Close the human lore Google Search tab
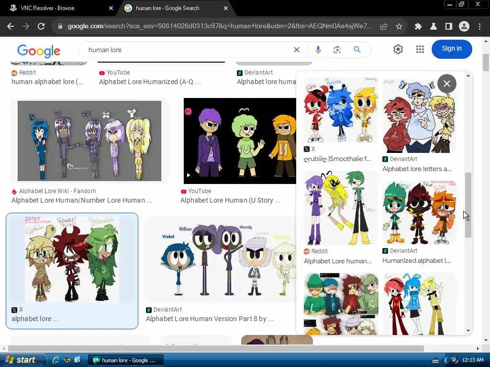Screen dimensions: 490x367 pos(226,8)
